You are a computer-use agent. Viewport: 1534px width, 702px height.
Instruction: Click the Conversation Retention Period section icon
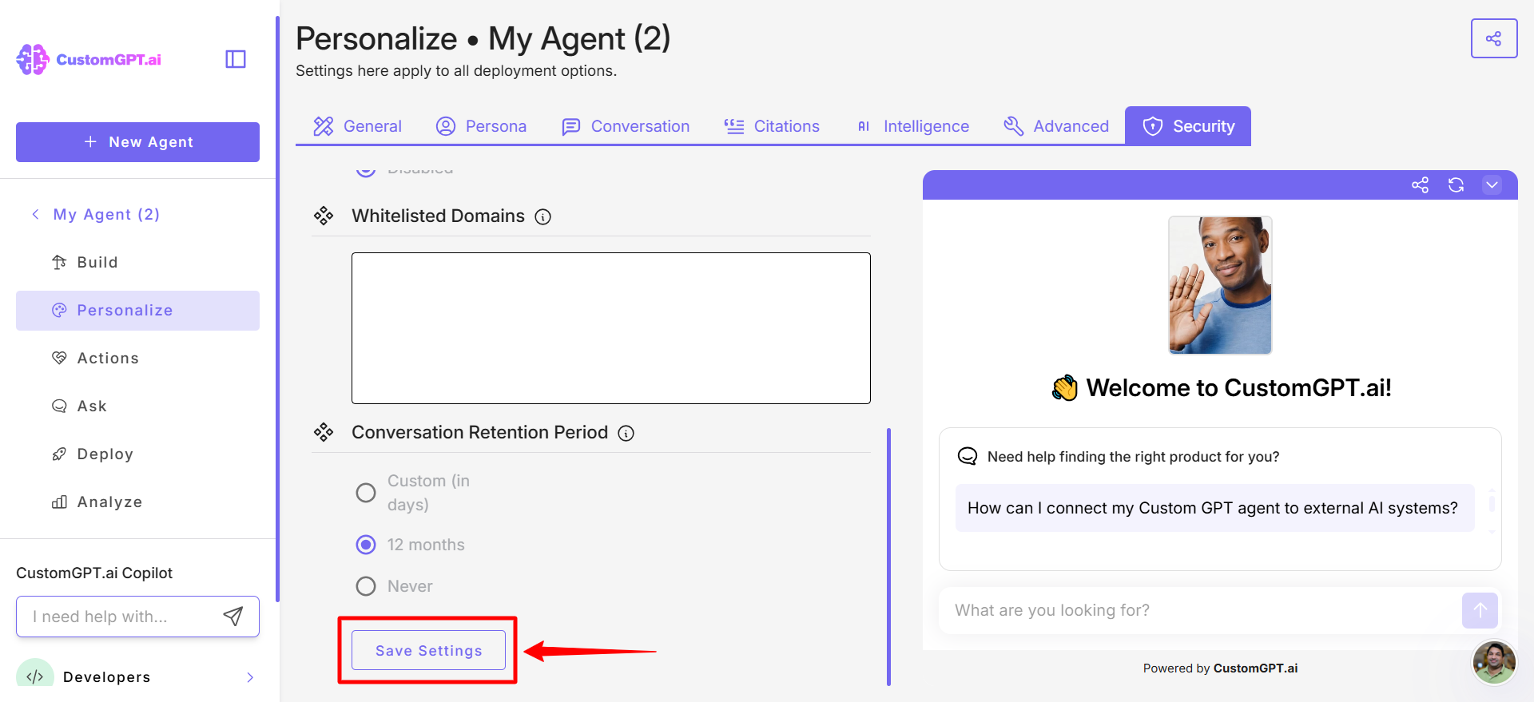324,432
